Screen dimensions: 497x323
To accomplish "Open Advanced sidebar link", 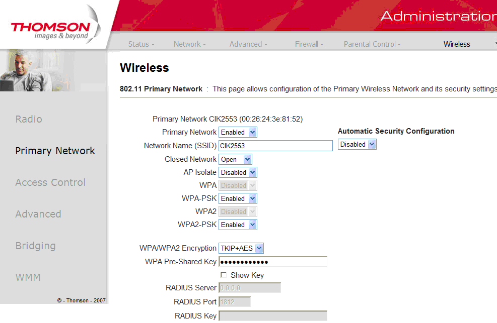I will click(38, 214).
